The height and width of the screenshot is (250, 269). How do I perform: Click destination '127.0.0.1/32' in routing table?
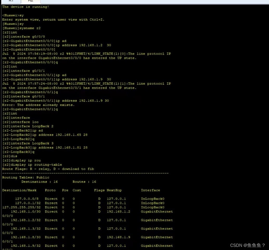coord(28,203)
